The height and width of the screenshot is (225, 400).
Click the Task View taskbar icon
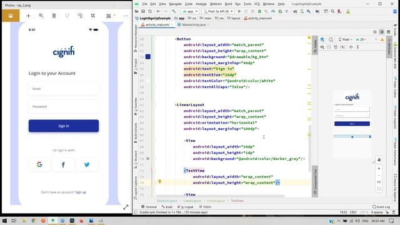click(14, 221)
